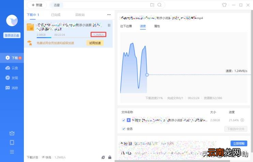
Task: Open 消息 messages in sidebar
Action: click(12, 88)
